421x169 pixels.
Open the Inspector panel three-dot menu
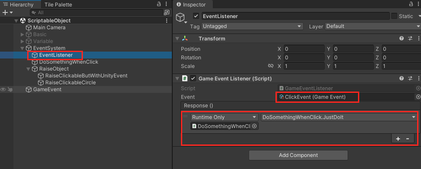pos(419,4)
